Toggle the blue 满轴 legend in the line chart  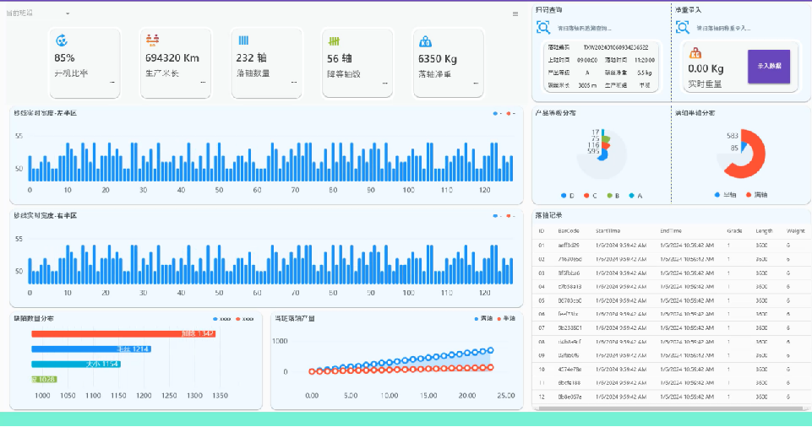pyautogui.click(x=482, y=318)
